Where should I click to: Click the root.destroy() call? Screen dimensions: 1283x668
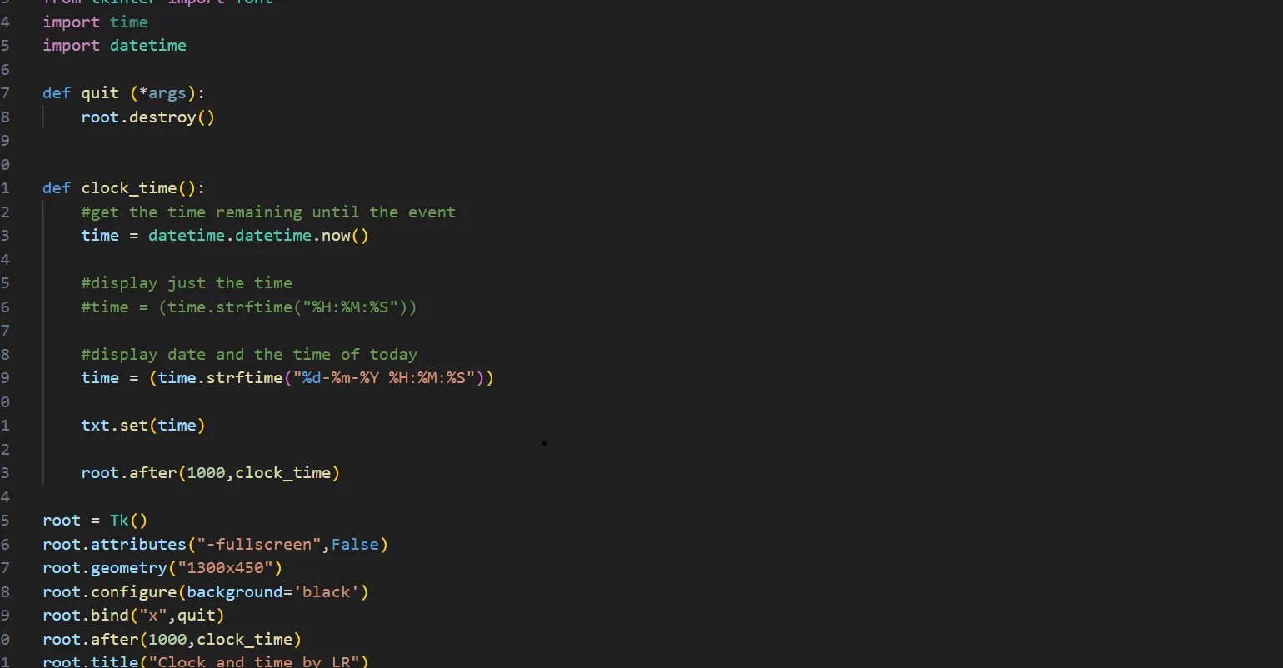147,117
